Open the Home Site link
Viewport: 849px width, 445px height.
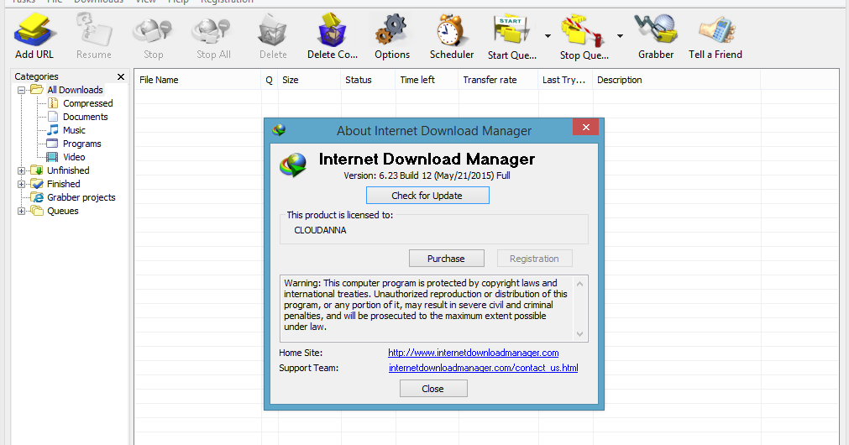pos(474,353)
